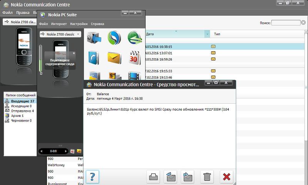Select the Черновики 0 folder
The image size is (308, 185).
pos(20,121)
